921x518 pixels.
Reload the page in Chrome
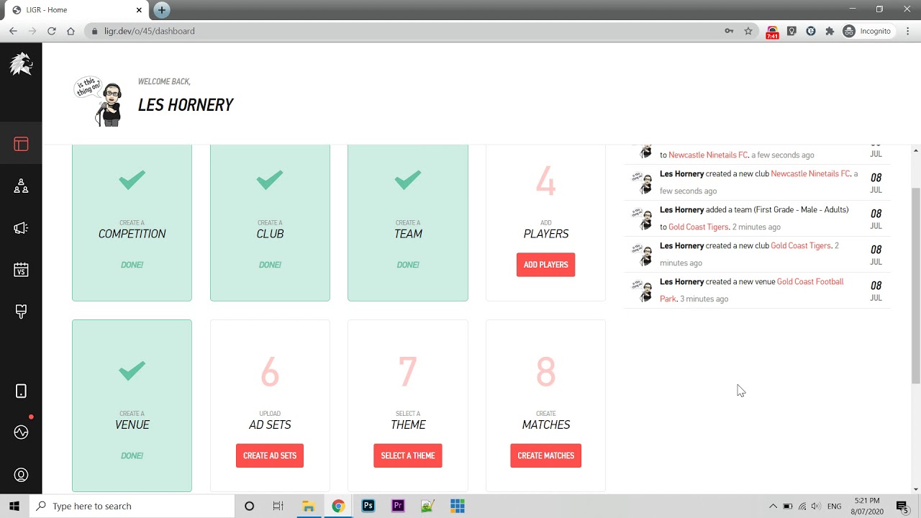pos(51,31)
